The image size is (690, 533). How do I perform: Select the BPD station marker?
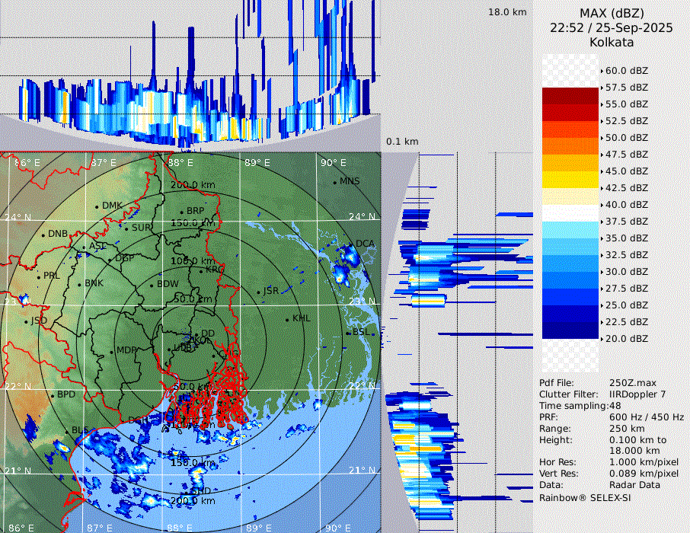click(52, 395)
